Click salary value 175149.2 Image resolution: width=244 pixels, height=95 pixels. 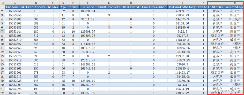tap(182, 40)
